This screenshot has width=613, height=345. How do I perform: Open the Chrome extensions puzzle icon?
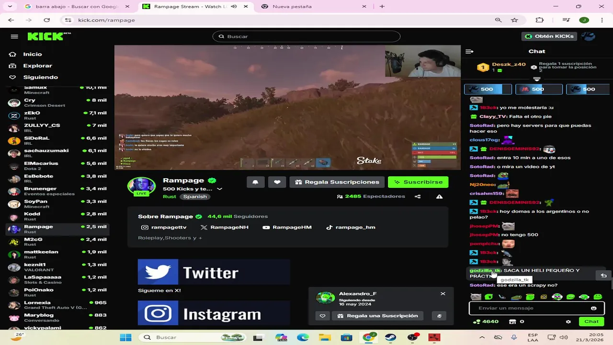click(x=540, y=20)
